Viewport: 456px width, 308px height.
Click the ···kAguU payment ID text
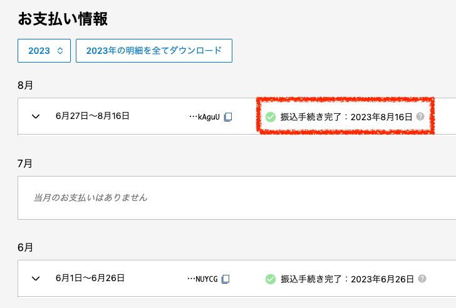tap(204, 117)
